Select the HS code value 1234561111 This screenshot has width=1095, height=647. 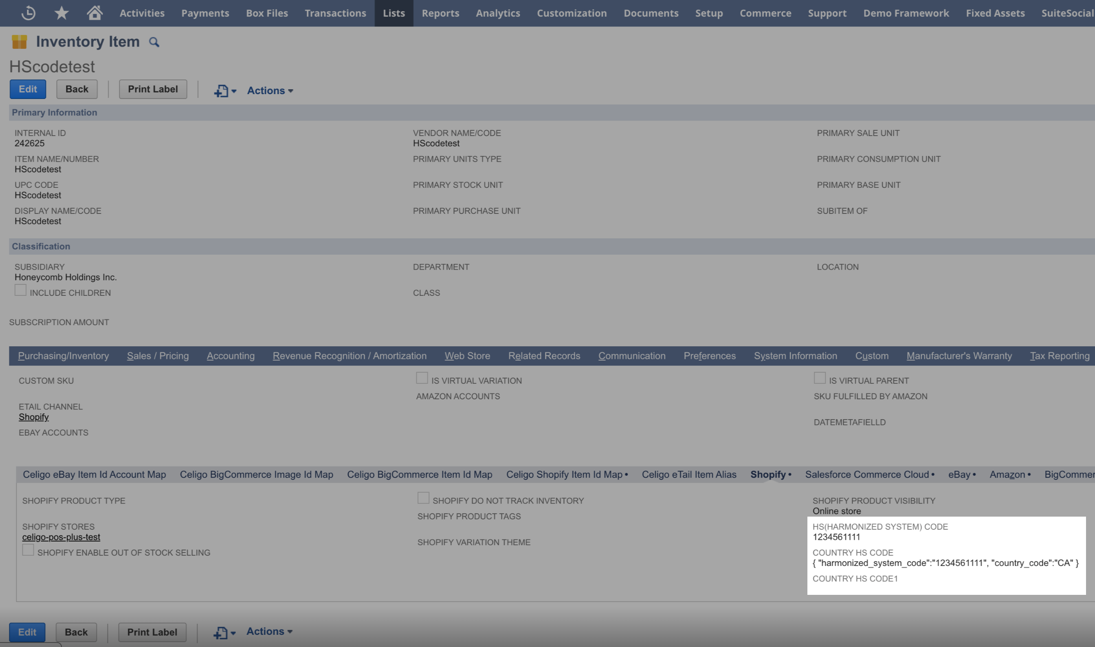click(836, 537)
